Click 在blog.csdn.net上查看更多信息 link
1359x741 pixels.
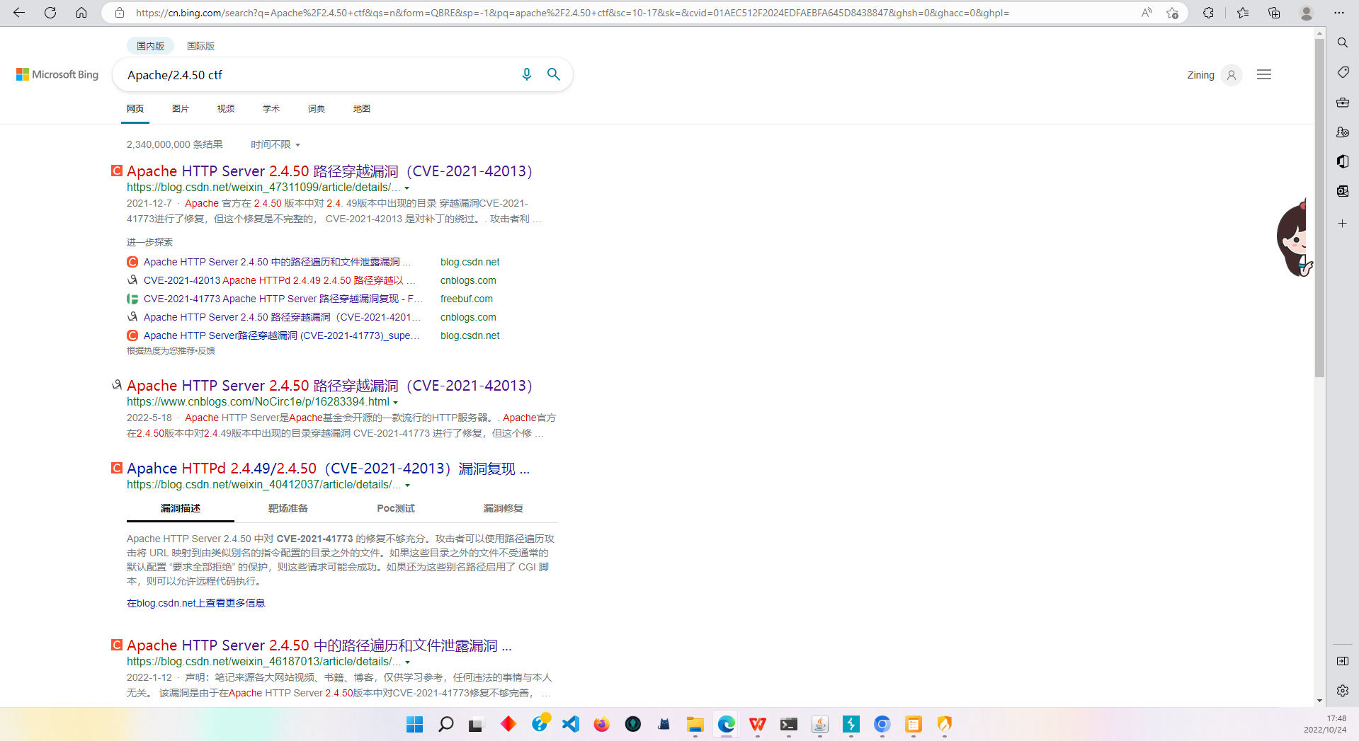pos(195,603)
